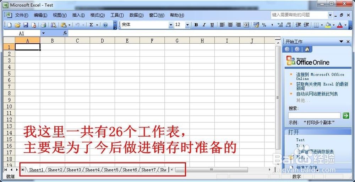Image resolution: width=355 pixels, height=182 pixels.
Task: Open the 插入(I) menu
Action: (78, 15)
